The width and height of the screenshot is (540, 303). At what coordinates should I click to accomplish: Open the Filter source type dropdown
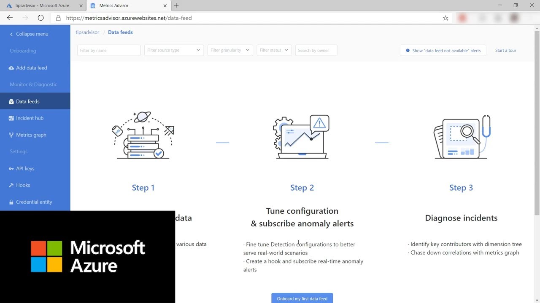174,50
